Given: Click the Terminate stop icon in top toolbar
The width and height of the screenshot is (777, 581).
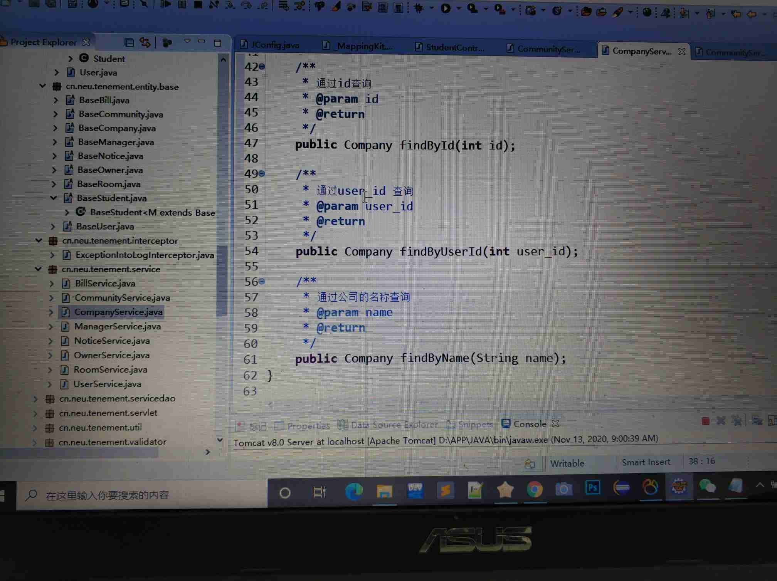Looking at the screenshot, I should [x=198, y=5].
